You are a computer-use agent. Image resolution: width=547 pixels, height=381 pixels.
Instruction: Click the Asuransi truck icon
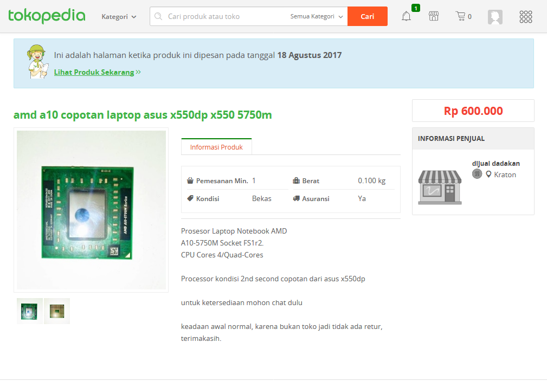296,198
